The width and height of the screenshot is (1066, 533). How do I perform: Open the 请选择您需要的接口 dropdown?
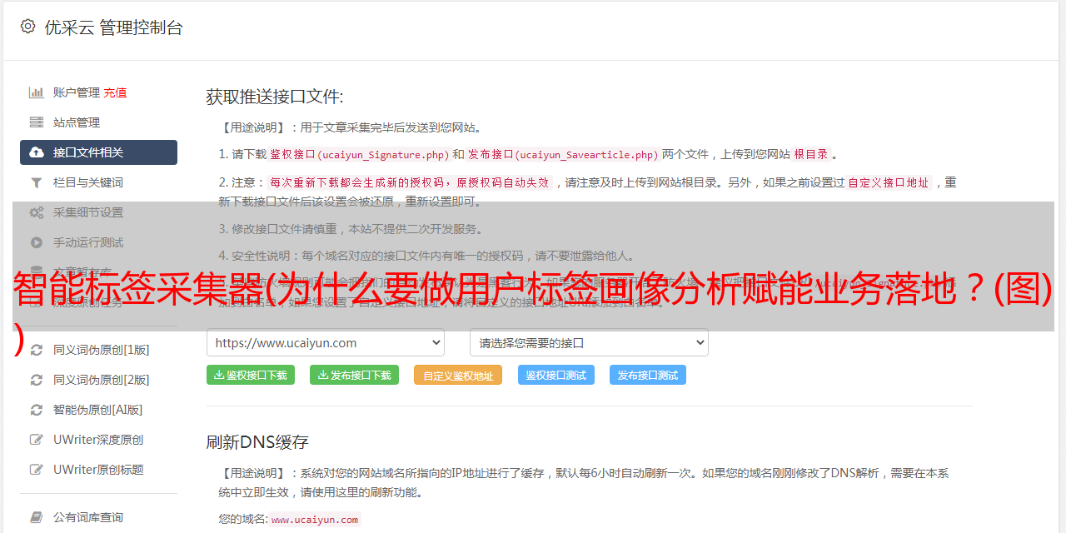click(x=589, y=342)
